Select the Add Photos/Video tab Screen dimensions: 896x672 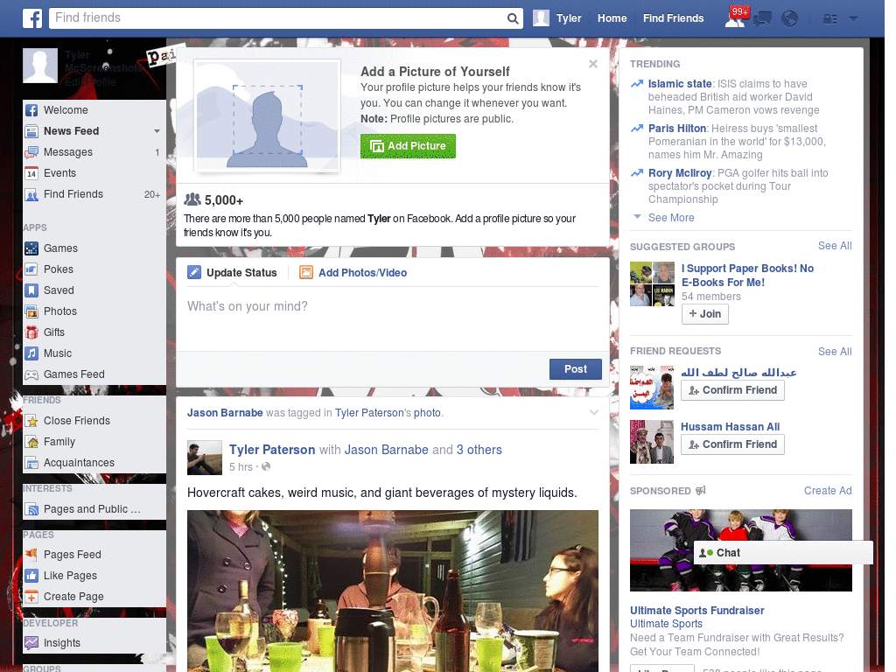[x=353, y=273]
